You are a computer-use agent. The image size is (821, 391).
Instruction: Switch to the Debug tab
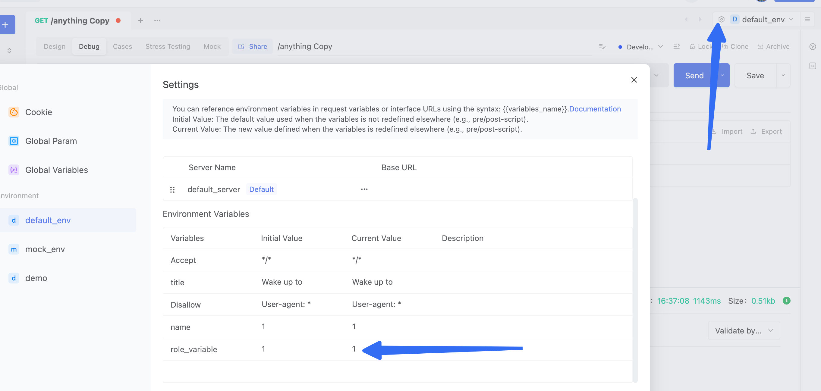point(89,46)
